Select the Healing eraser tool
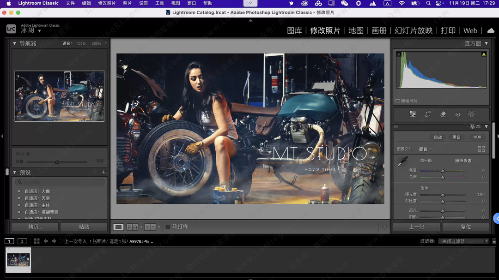Screen dimensions: 499x280 click(x=443, y=114)
